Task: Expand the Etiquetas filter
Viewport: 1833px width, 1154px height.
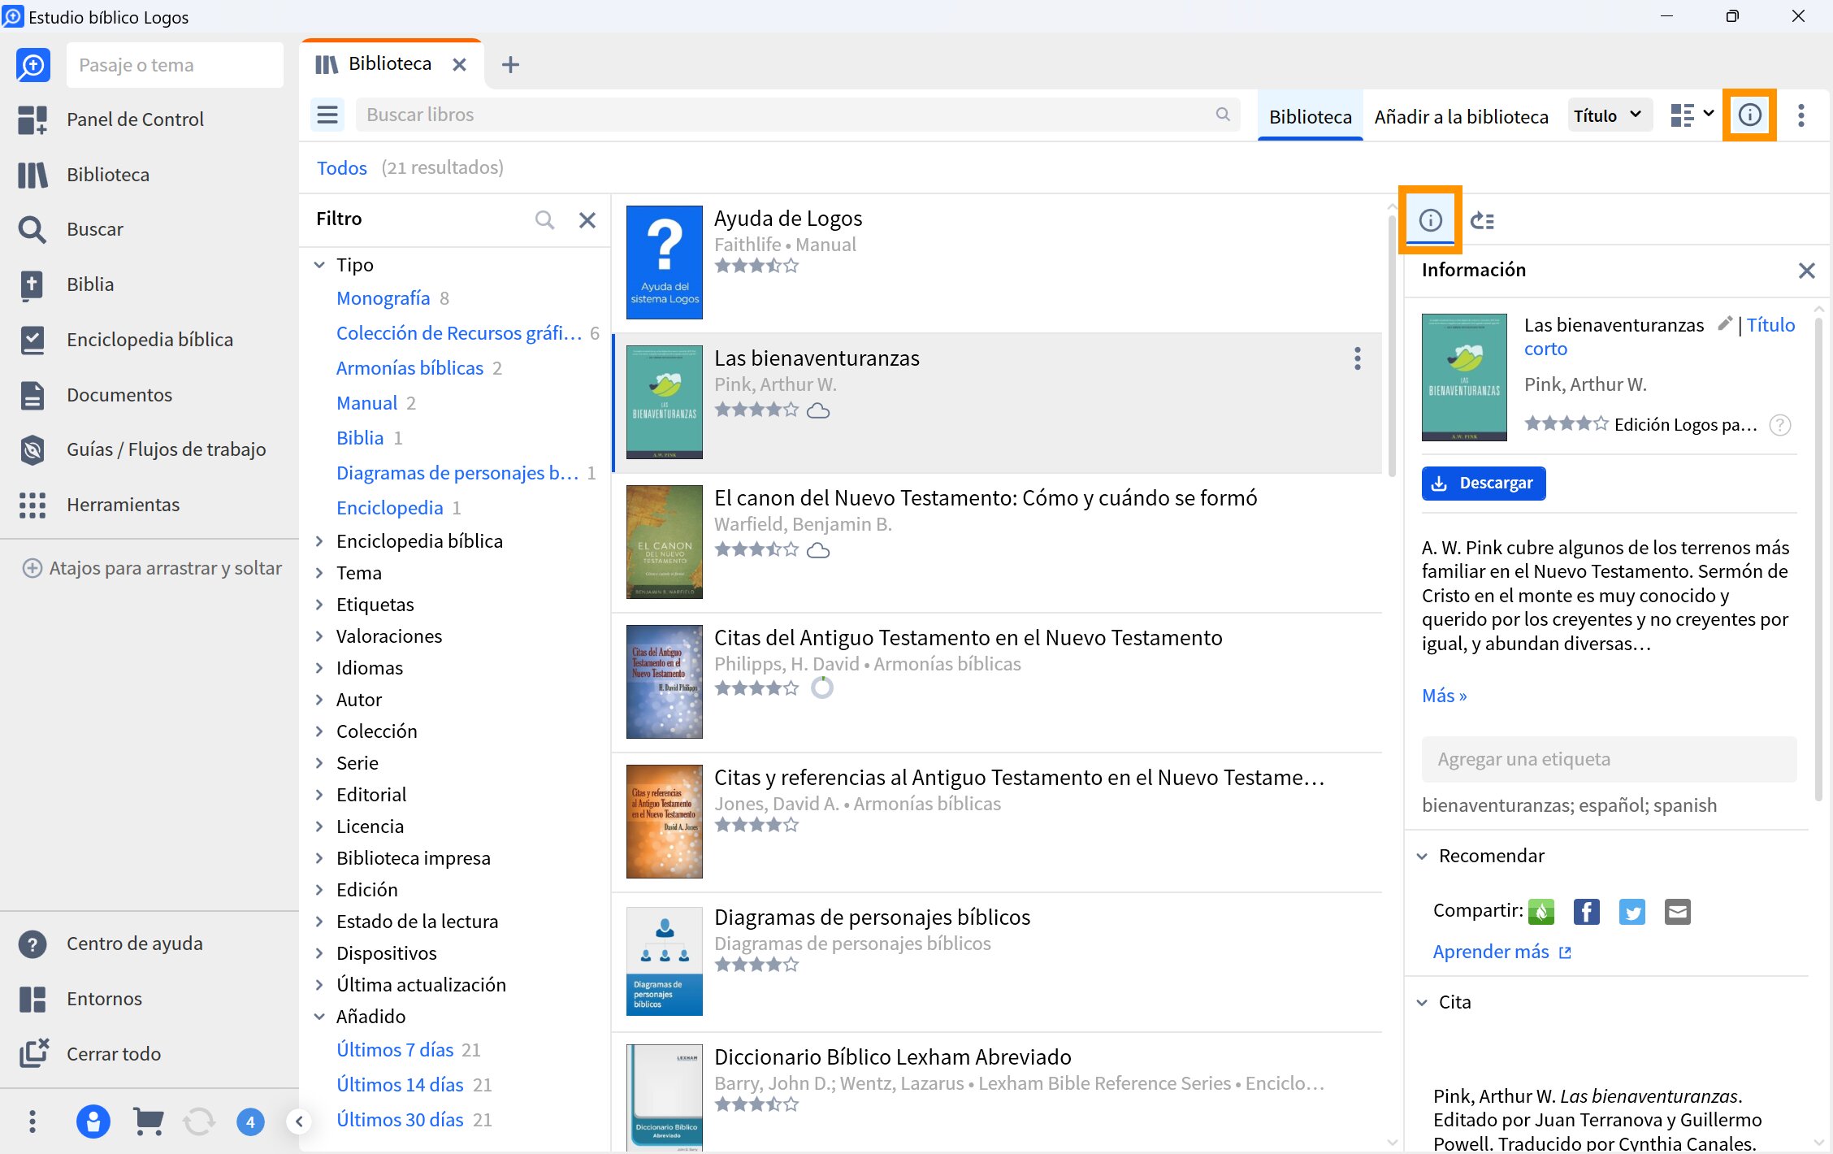Action: click(x=319, y=605)
